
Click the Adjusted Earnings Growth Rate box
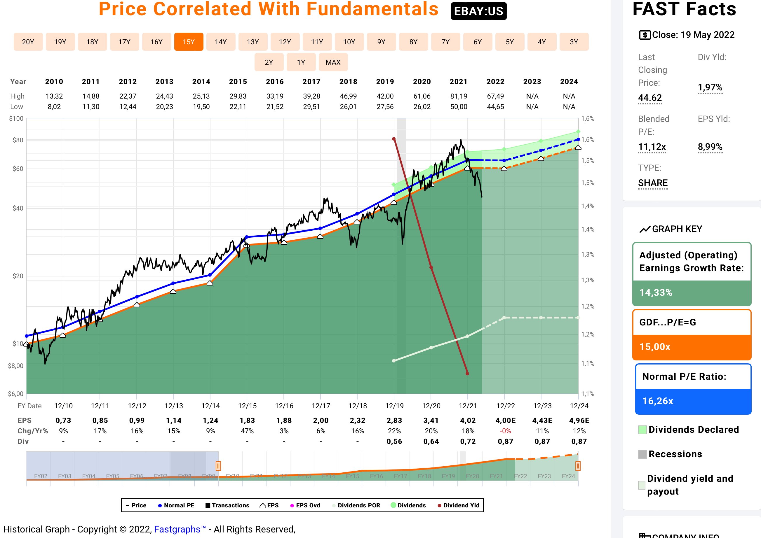pyautogui.click(x=692, y=274)
